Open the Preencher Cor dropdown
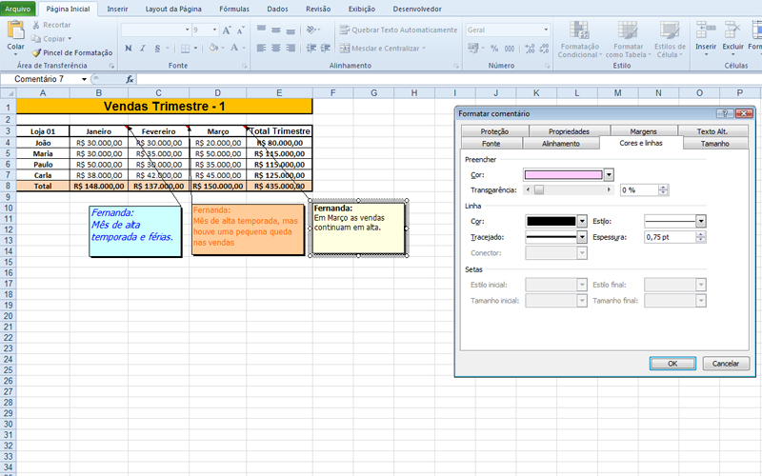762x476 pixels. coord(609,175)
